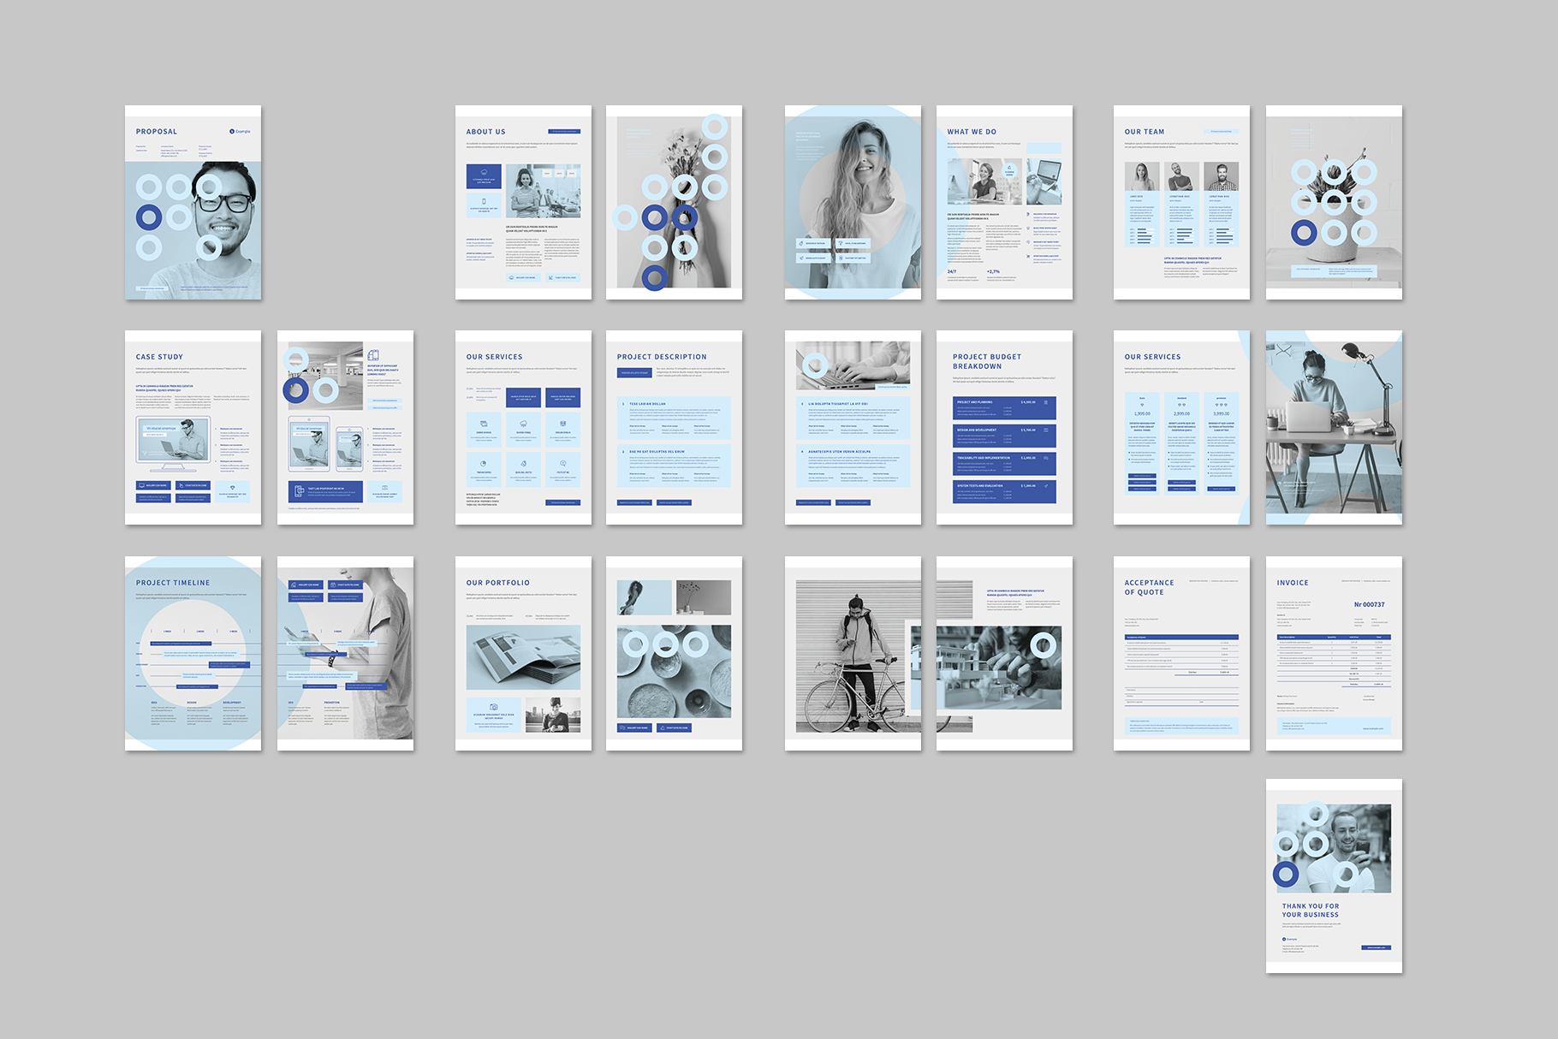Click the Example logo on the Proposal cover
Screen dimensions: 1558x1039
(x=241, y=132)
